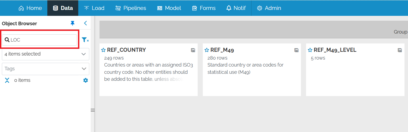Go to the Home tab

click(30, 8)
